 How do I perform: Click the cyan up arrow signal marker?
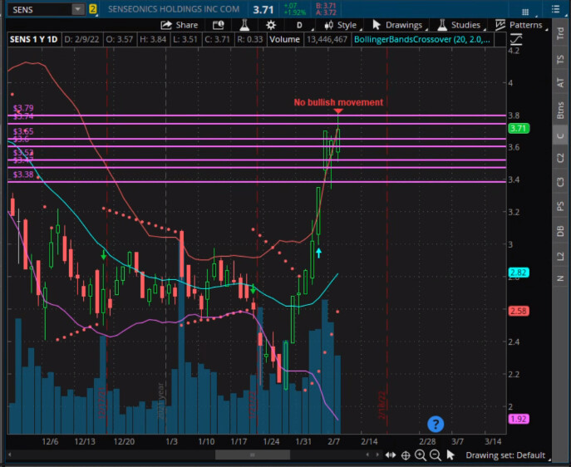click(318, 253)
